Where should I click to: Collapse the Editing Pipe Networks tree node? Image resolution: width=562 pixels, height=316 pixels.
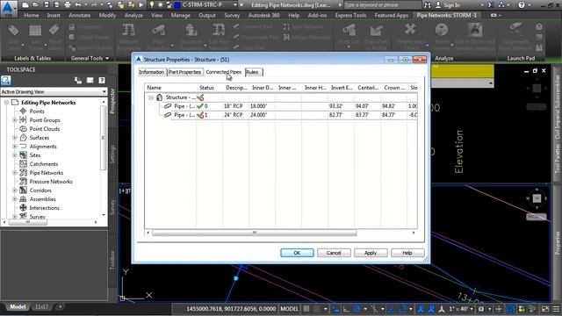(6, 103)
